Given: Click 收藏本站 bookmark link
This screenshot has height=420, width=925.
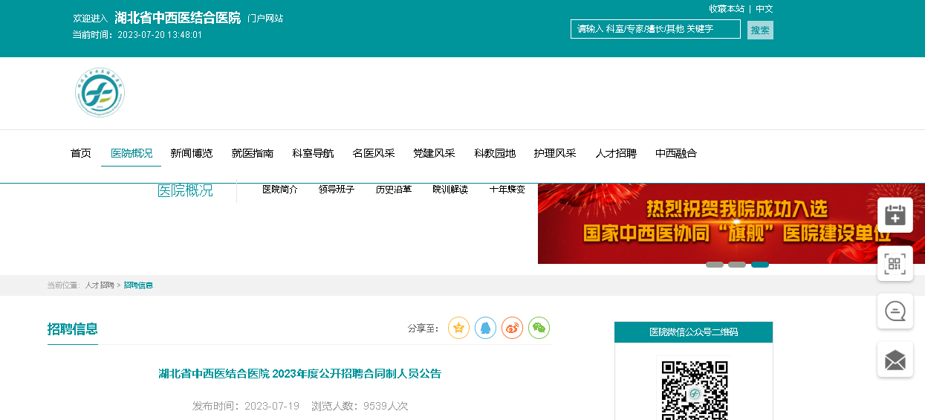Looking at the screenshot, I should [x=726, y=9].
